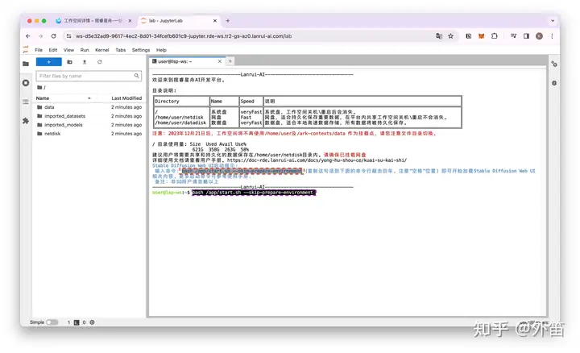Screen dimensions: 580x353
Task: Open the Chrome media controls icon
Action: 513,36
